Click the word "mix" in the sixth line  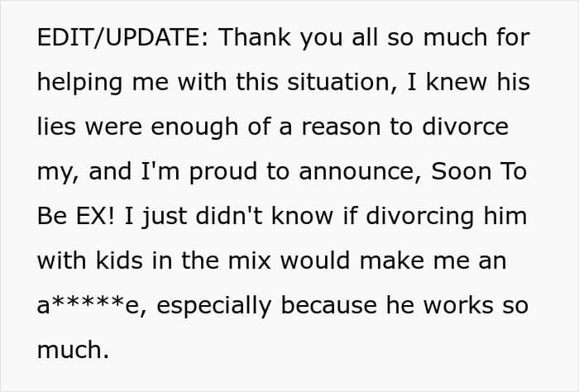(x=250, y=261)
